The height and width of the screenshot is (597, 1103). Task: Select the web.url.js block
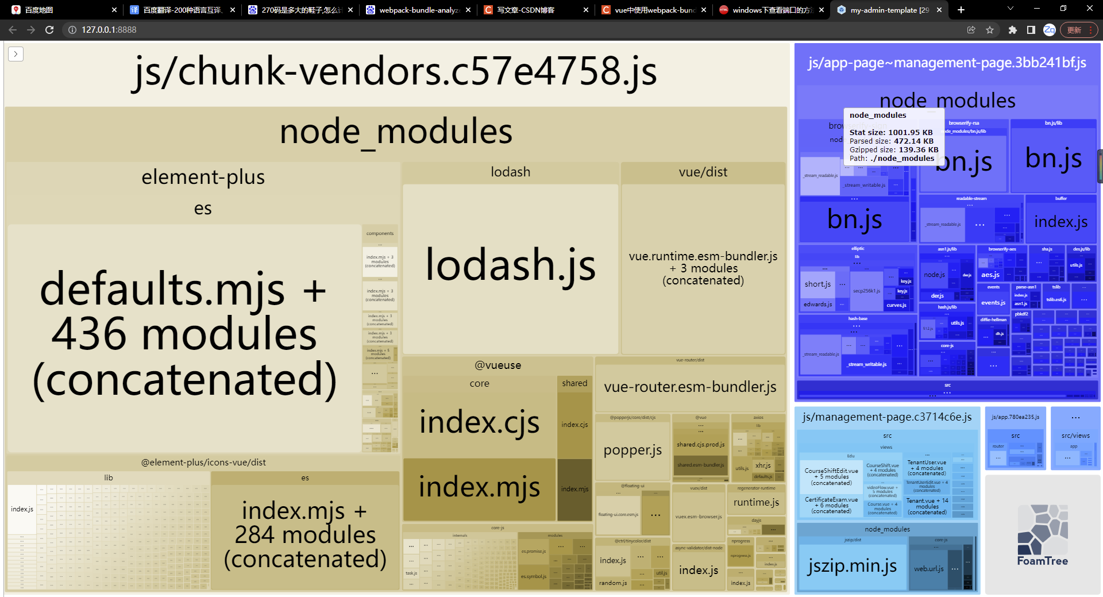928,569
